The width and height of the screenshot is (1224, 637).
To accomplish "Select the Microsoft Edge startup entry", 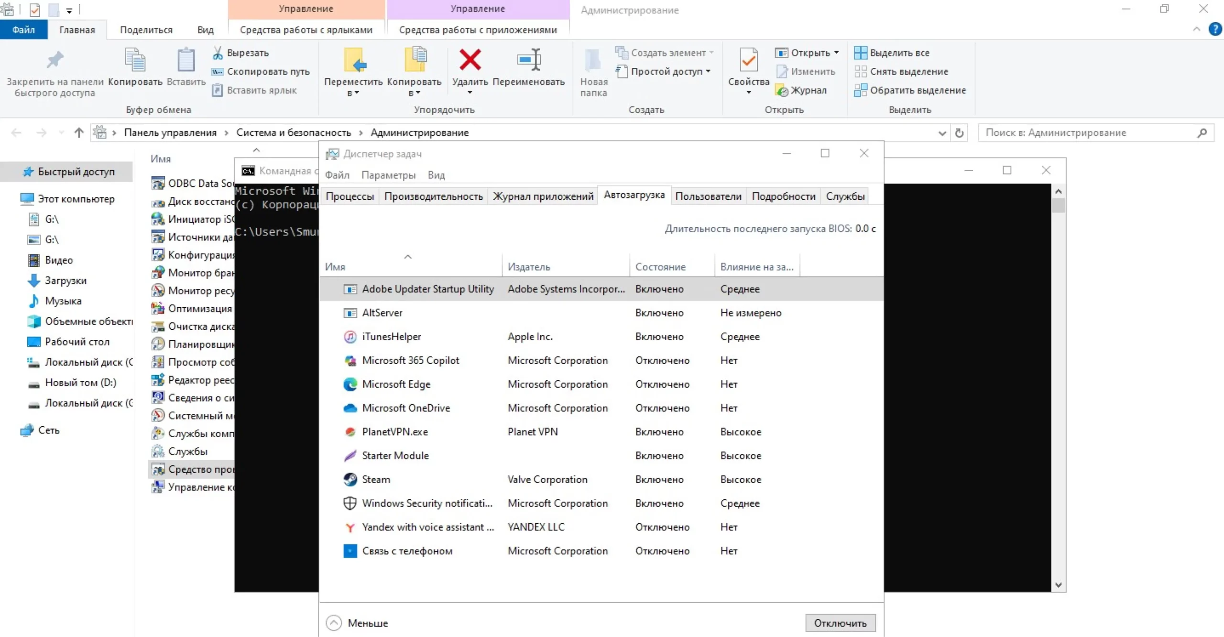I will (396, 384).
